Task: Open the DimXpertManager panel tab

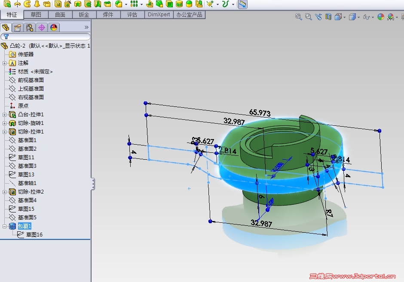Action: pos(42,27)
